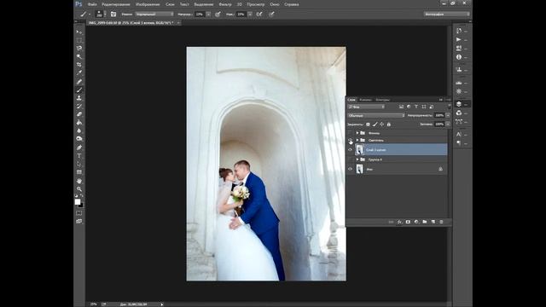Select the Rectangular Marquee tool

coord(79,40)
